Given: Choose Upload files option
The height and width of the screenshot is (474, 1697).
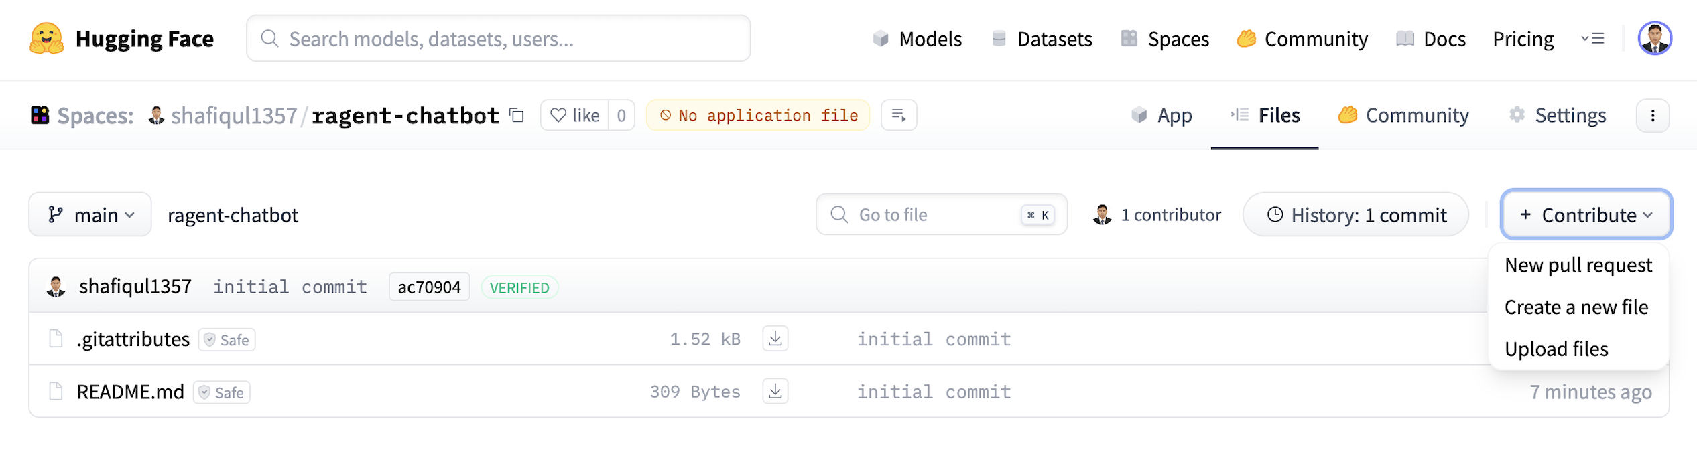Looking at the screenshot, I should tap(1556, 349).
